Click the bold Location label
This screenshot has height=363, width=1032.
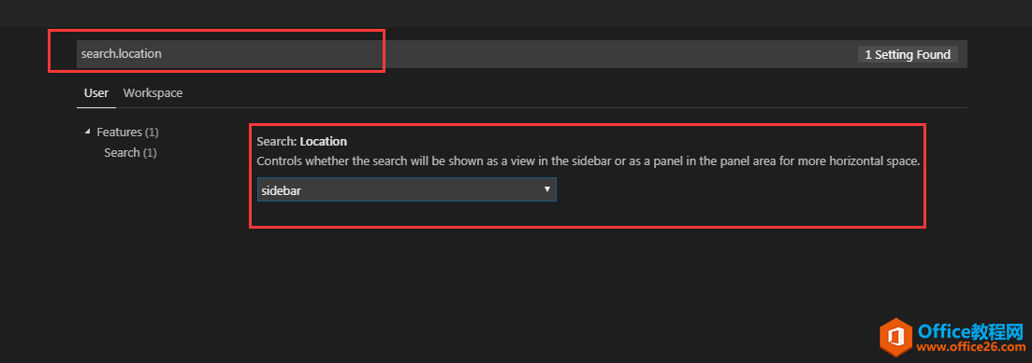click(x=323, y=141)
